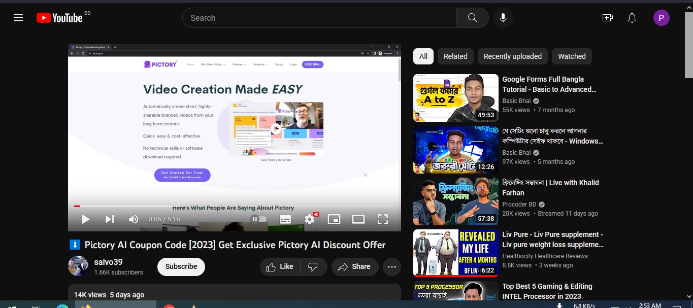Open Liv Pure supplement video thumbnail

456,253
